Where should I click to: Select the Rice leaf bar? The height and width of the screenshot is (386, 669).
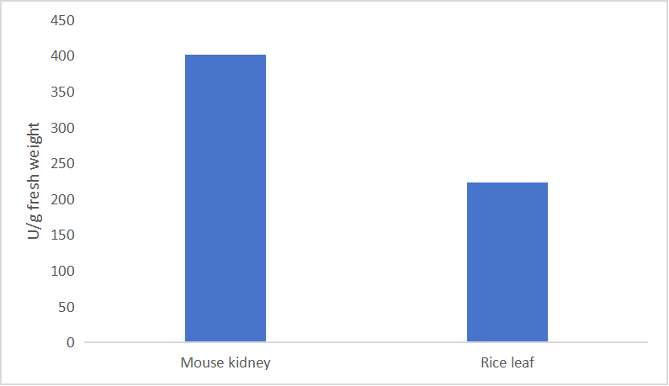[x=507, y=262]
